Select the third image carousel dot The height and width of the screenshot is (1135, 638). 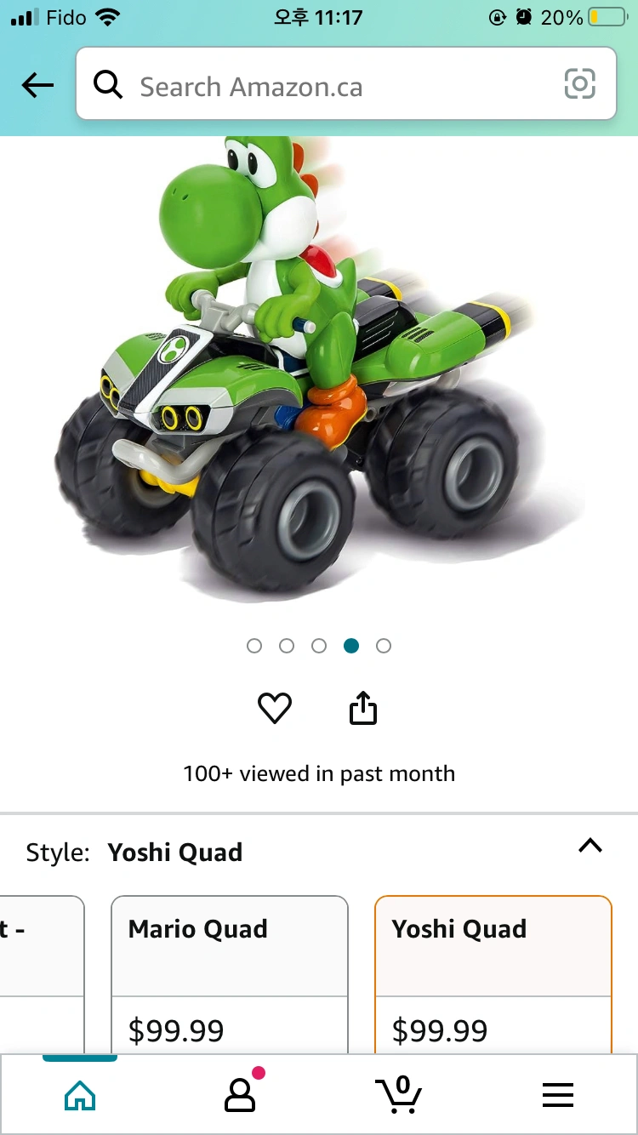[x=319, y=646]
